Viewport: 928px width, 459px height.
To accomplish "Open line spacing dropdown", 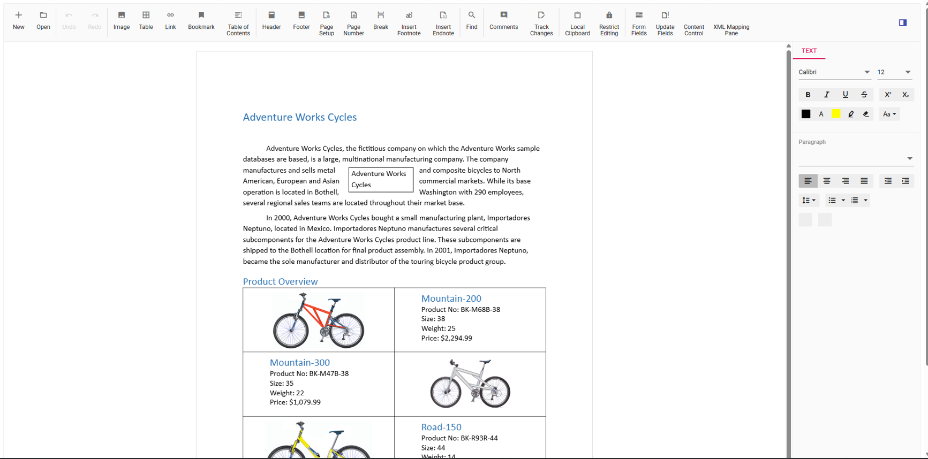I will [x=809, y=201].
